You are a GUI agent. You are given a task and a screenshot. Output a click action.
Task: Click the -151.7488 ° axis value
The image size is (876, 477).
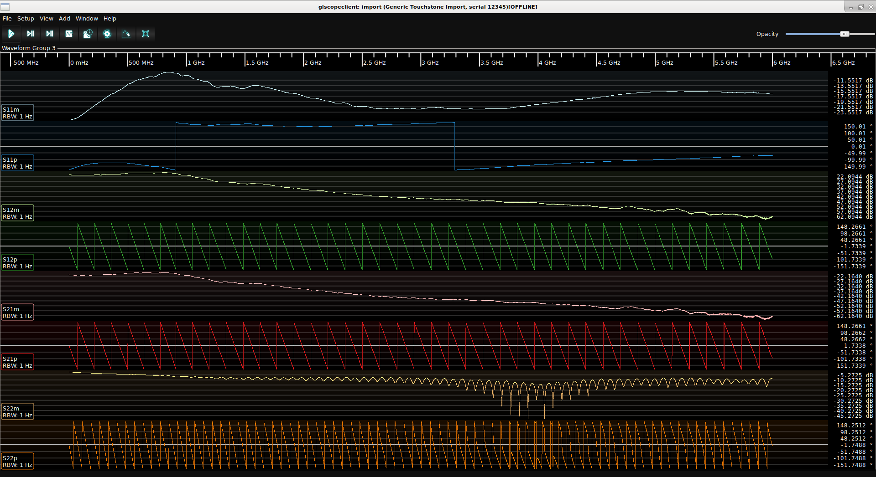click(x=853, y=465)
